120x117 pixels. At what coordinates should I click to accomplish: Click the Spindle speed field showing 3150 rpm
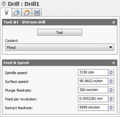[93, 72]
